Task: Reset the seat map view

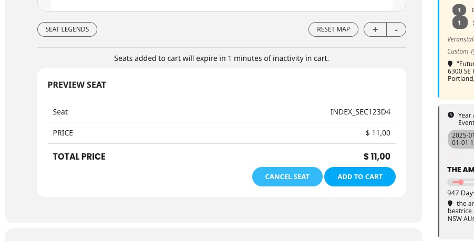Action: click(x=334, y=29)
